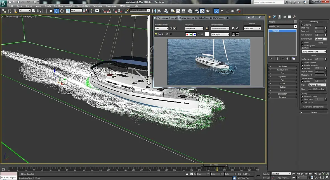Activate the Select and Rotate tool
330x180 pixels.
click(x=62, y=11)
